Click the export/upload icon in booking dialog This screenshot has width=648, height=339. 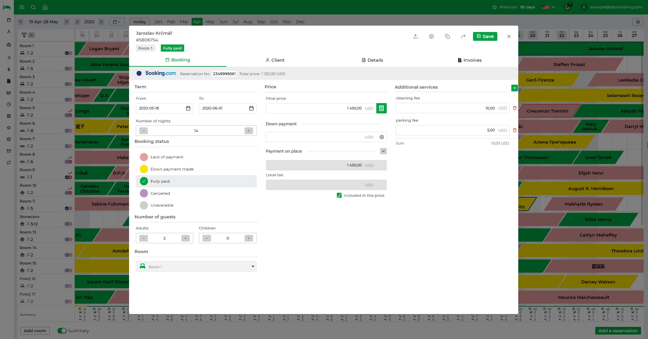click(x=416, y=36)
